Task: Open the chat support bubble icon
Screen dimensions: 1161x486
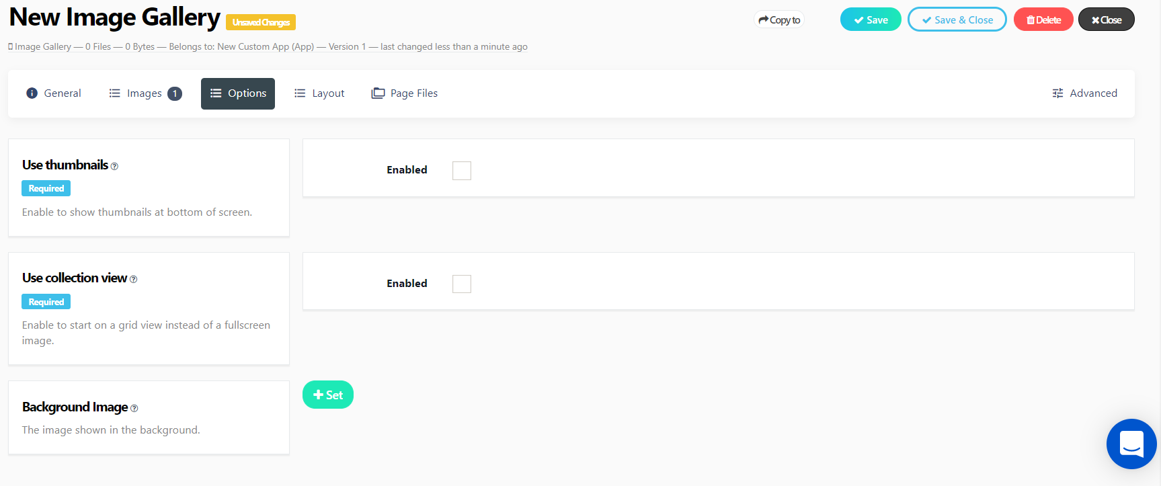Action: point(1131,444)
